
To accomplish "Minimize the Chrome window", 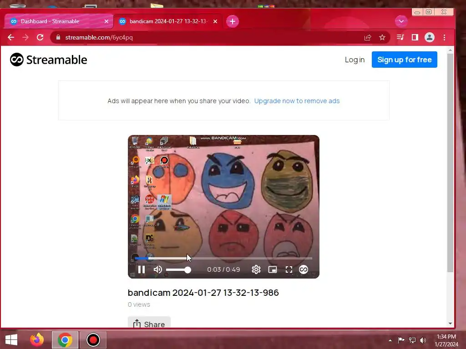I will [x=417, y=12].
